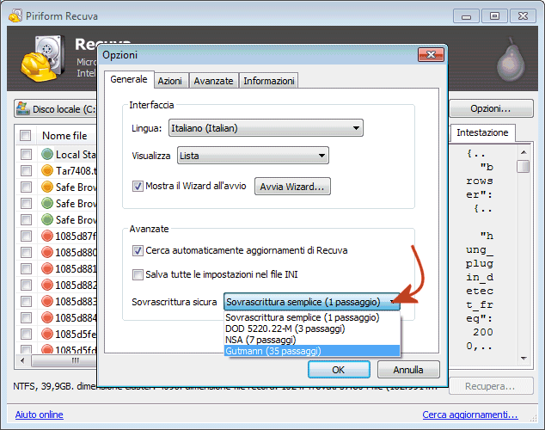Click the Recupera... button
Screen dimensions: 545x430
(x=491, y=386)
